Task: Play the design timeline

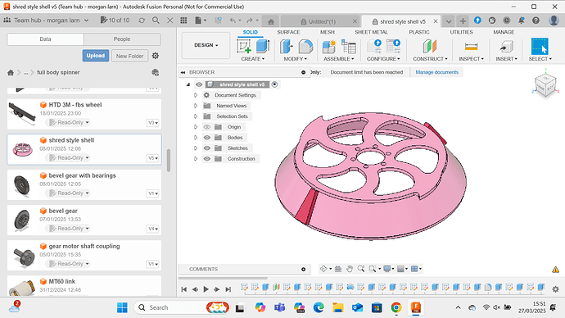Action: click(206, 288)
